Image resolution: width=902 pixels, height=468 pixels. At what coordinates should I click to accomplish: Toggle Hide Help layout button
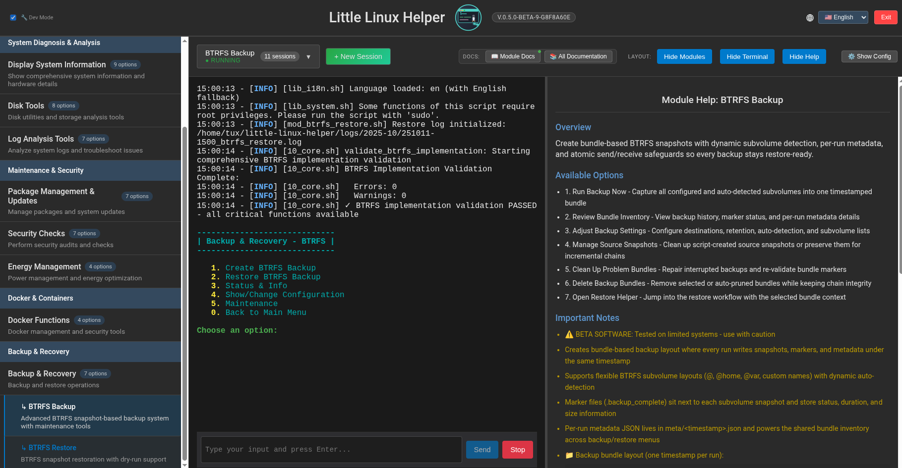[804, 56]
